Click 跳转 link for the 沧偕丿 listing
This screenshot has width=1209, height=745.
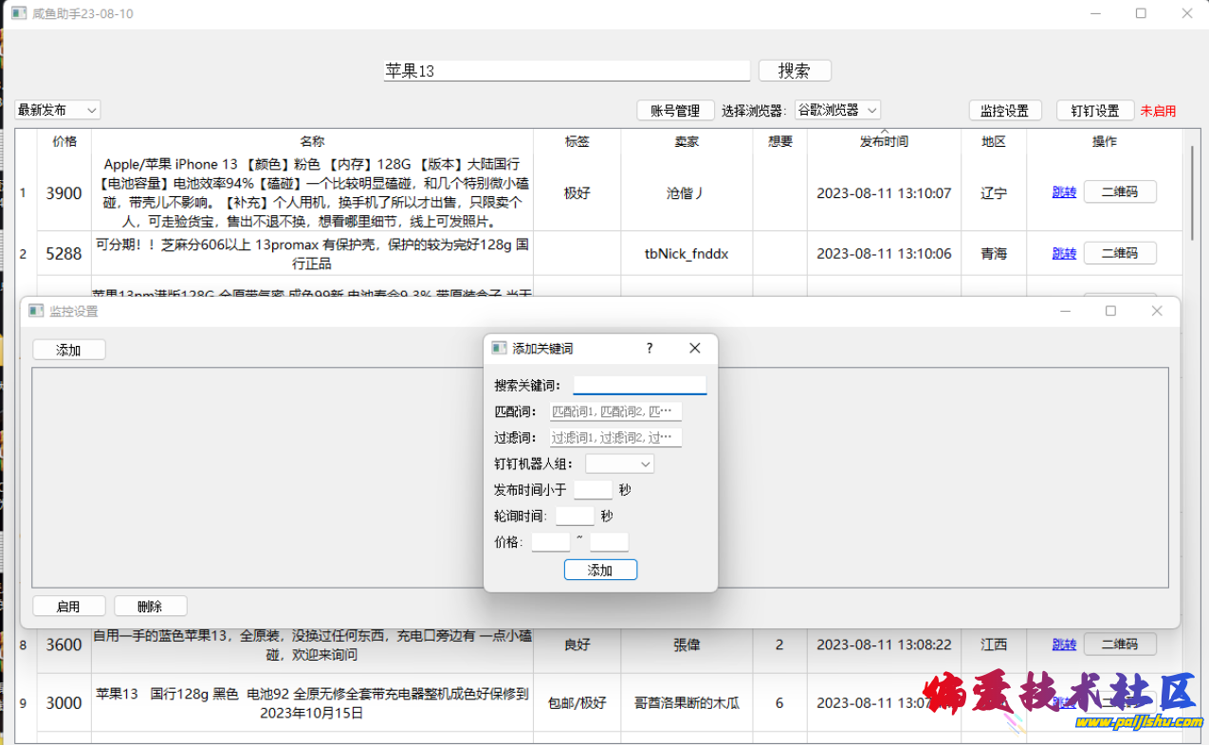tap(1064, 191)
